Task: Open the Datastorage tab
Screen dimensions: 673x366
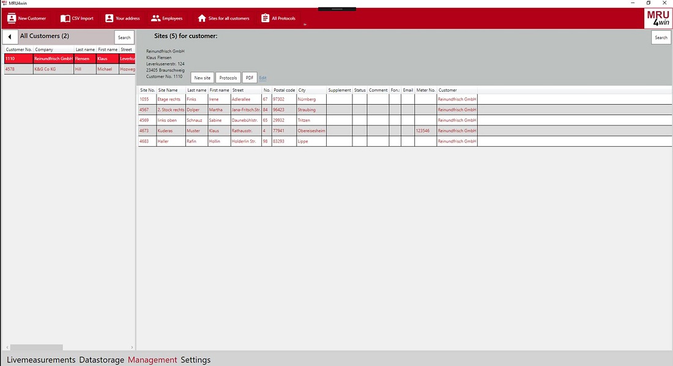Action: point(102,360)
